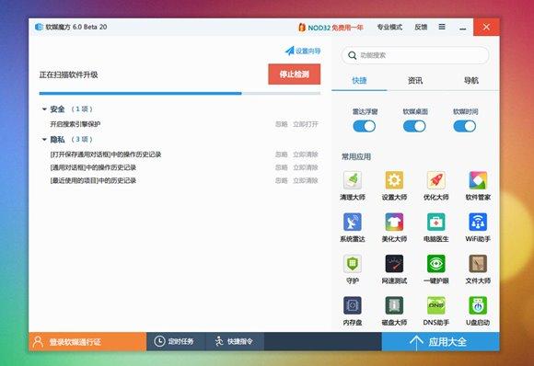Click the NOD32 gift promo icon
Viewport: 534px width, 366px height.
302,28
